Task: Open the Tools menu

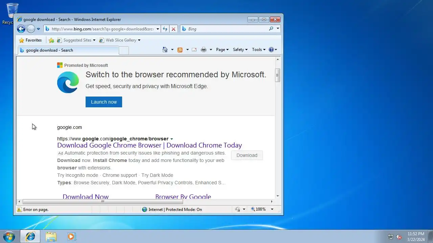Action: pos(259,50)
